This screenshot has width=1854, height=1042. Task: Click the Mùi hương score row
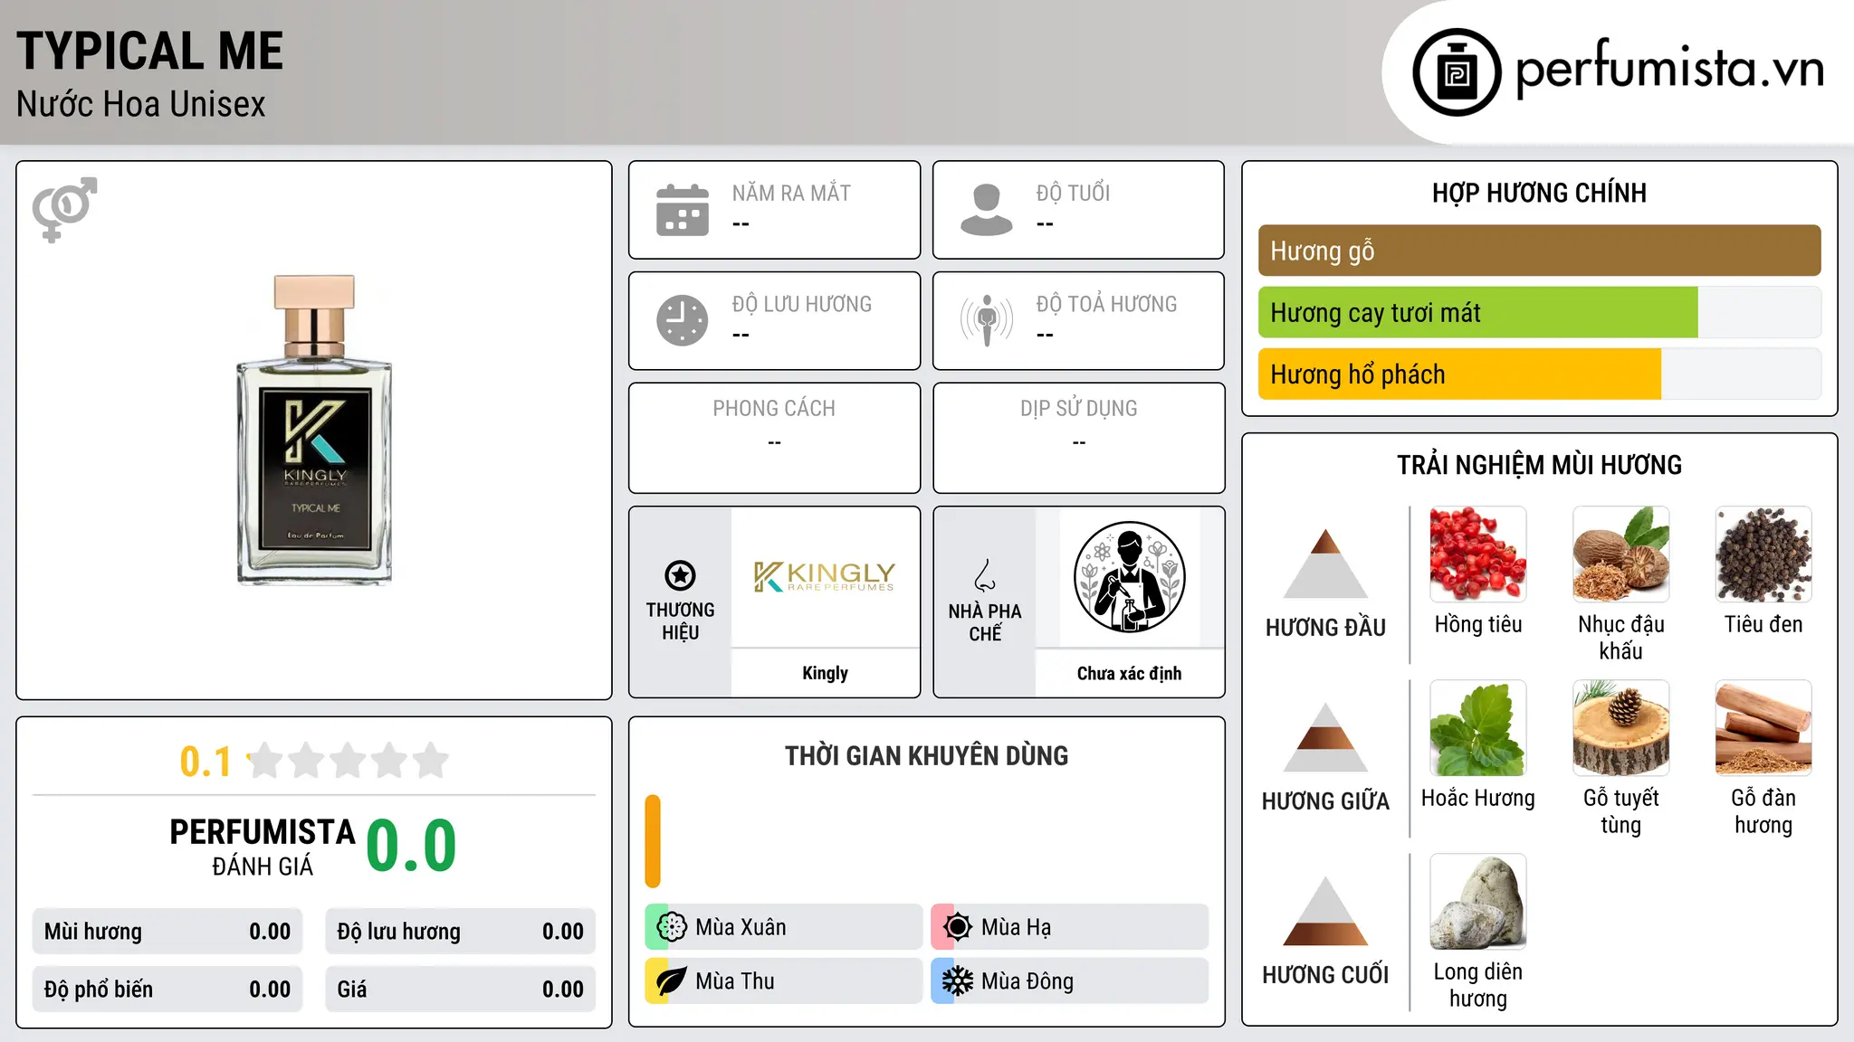[167, 932]
